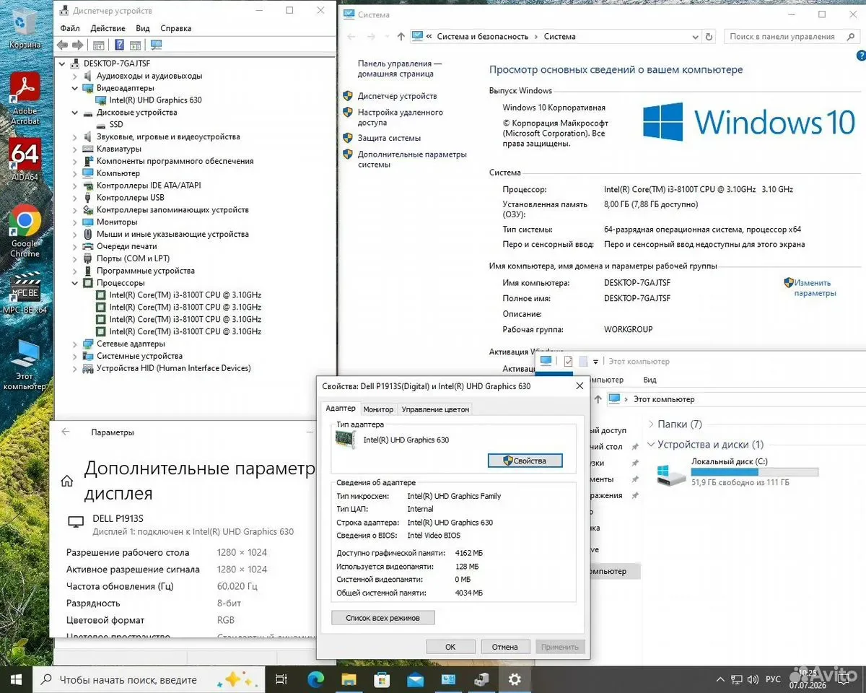Screen dimensions: 866x693
Task: Open Task View on the taskbar
Action: pos(282,679)
